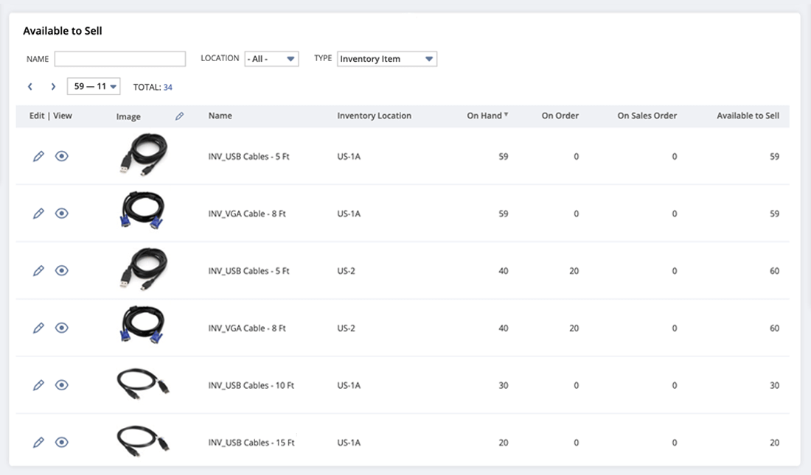This screenshot has height=475, width=811.
Task: Click the Inventory Location column header
Action: [x=374, y=116]
